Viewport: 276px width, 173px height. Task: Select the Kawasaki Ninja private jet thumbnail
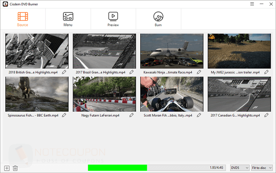pos(172,51)
